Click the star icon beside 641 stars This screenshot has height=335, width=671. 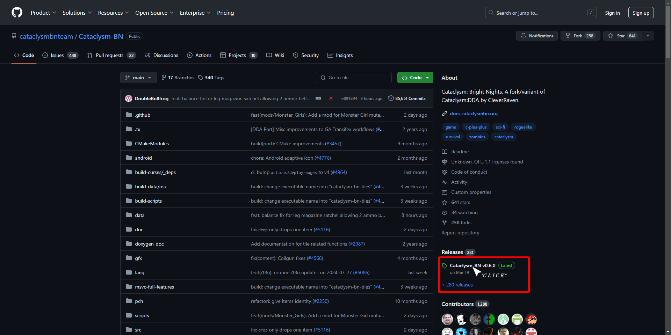click(445, 203)
